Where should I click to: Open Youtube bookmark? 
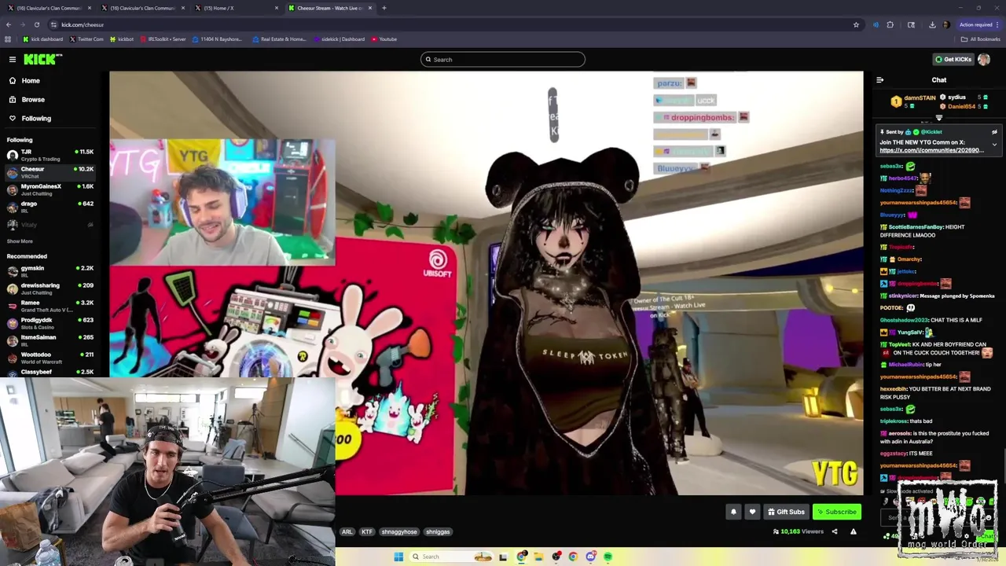384,39
